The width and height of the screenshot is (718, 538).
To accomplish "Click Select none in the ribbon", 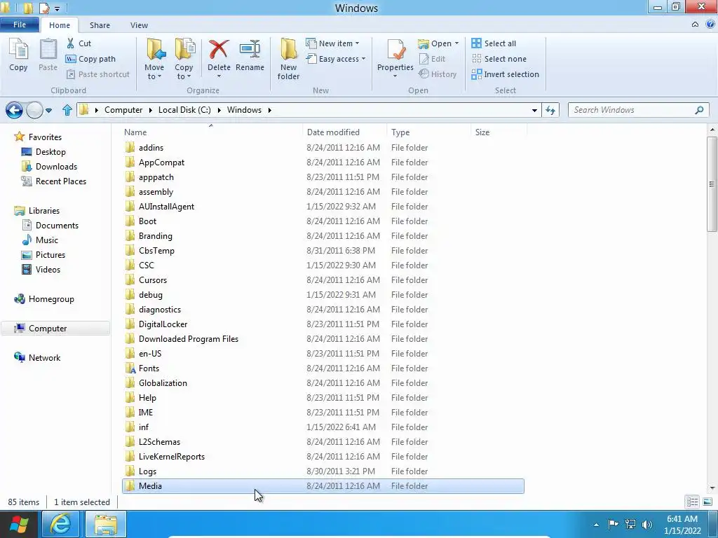I will 499,59.
